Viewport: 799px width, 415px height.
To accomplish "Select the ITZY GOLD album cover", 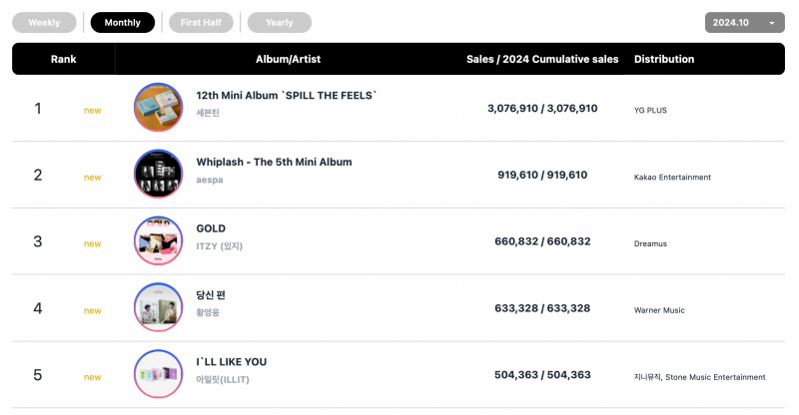I will point(158,240).
